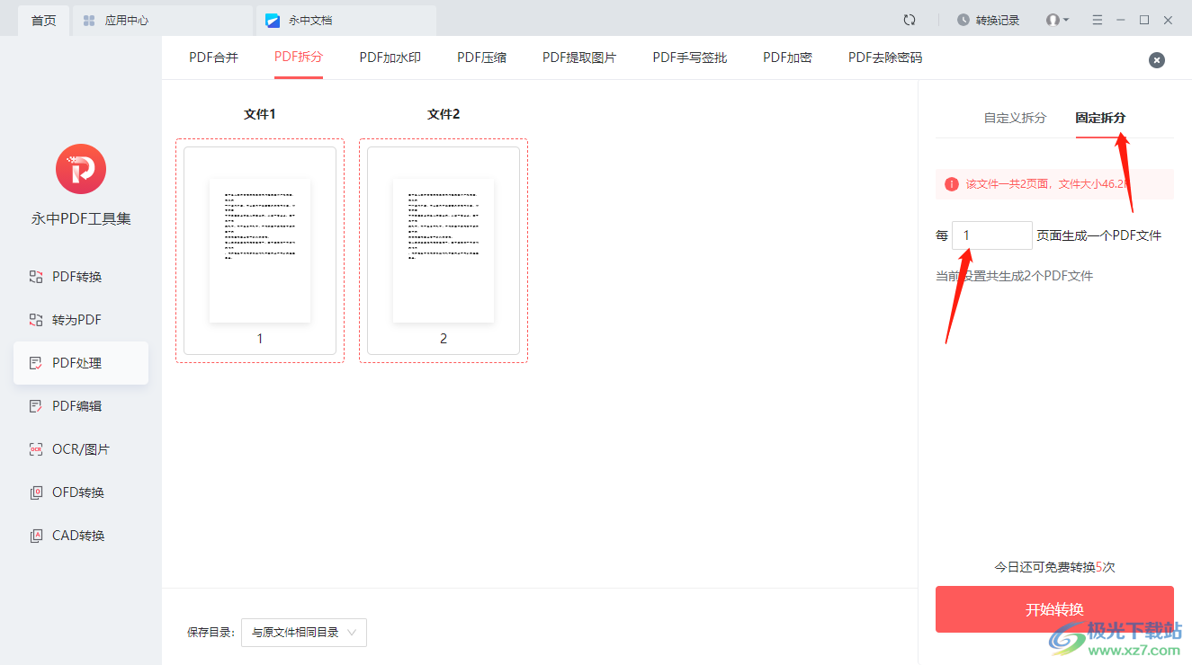Open PDF处理 in the sidebar
This screenshot has width=1192, height=665.
click(81, 363)
